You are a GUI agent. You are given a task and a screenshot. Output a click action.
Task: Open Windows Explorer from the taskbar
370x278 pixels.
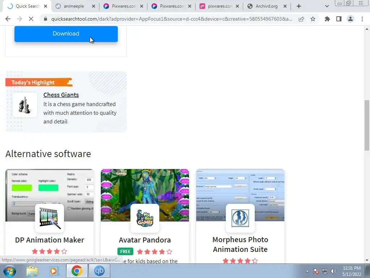click(32, 271)
